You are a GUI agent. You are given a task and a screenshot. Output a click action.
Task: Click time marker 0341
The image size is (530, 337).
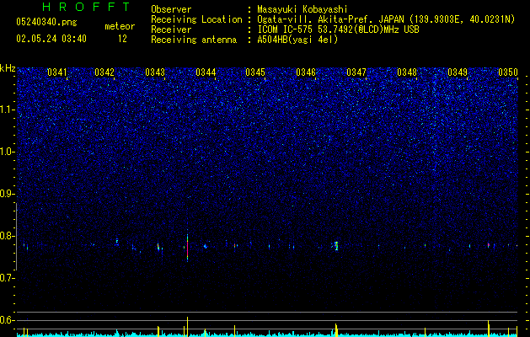pyautogui.click(x=57, y=72)
